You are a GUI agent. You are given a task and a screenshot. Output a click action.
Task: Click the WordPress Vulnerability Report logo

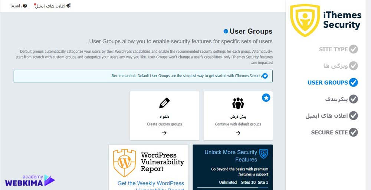coord(148,163)
